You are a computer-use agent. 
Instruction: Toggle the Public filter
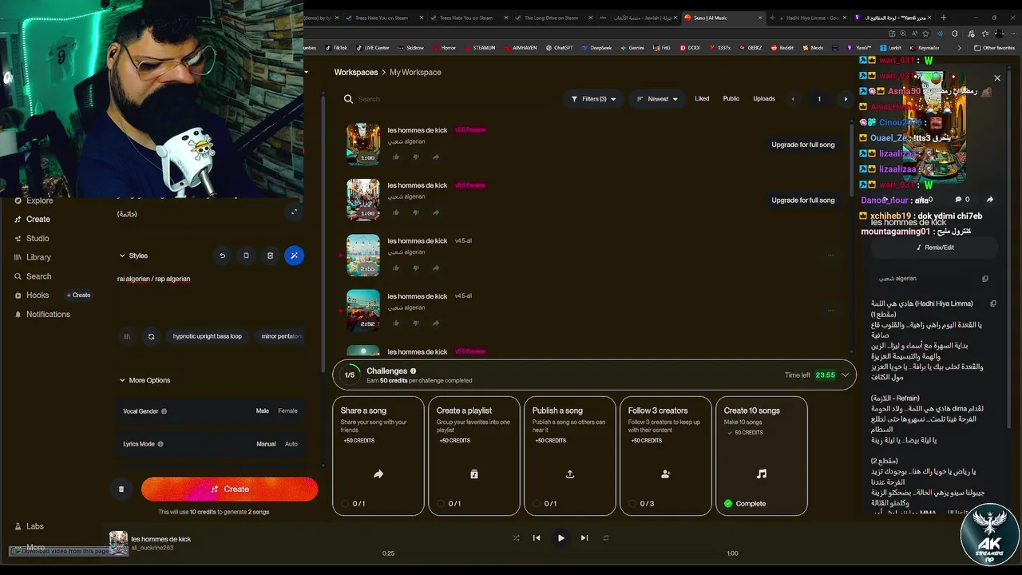(x=731, y=99)
